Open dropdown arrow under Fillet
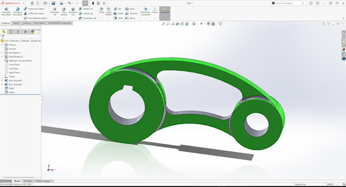This screenshot has width=346, height=187. (101, 18)
